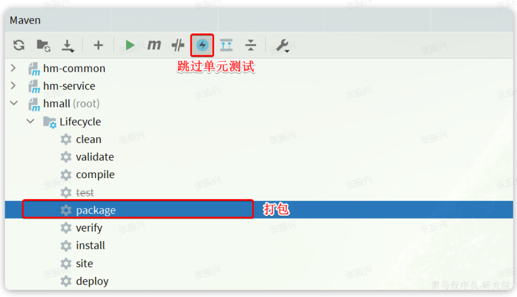
Task: Toggle skip tests lightning icon
Action: coord(202,45)
